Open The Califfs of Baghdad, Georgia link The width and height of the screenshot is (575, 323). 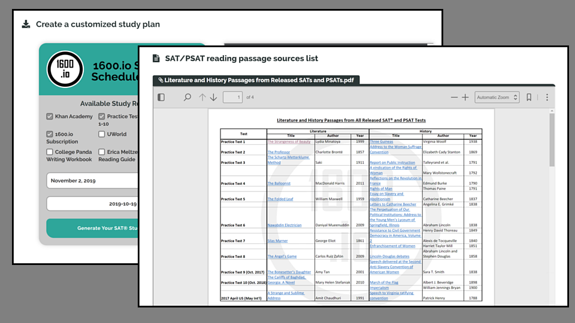pyautogui.click(x=286, y=280)
